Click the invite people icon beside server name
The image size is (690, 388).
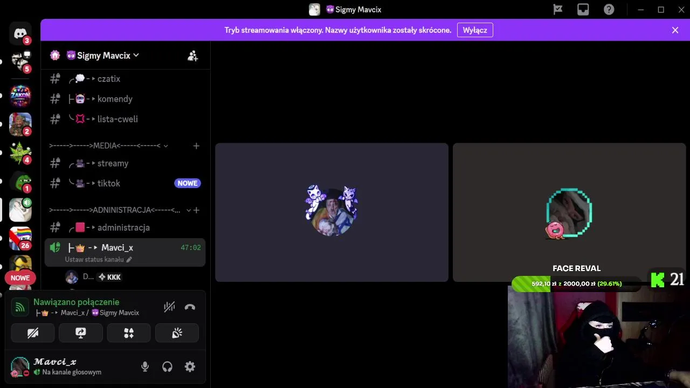pyautogui.click(x=192, y=56)
